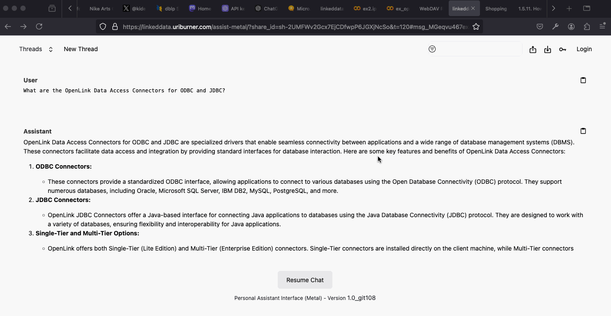Click the wrench developer tools icon

[x=555, y=26]
